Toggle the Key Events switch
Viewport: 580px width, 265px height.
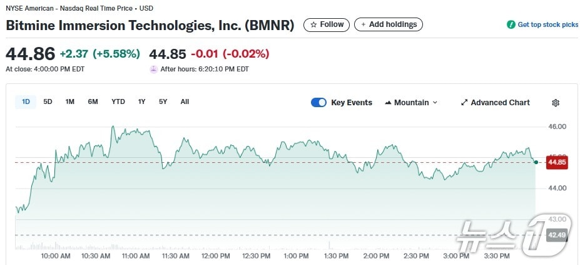[x=318, y=103]
